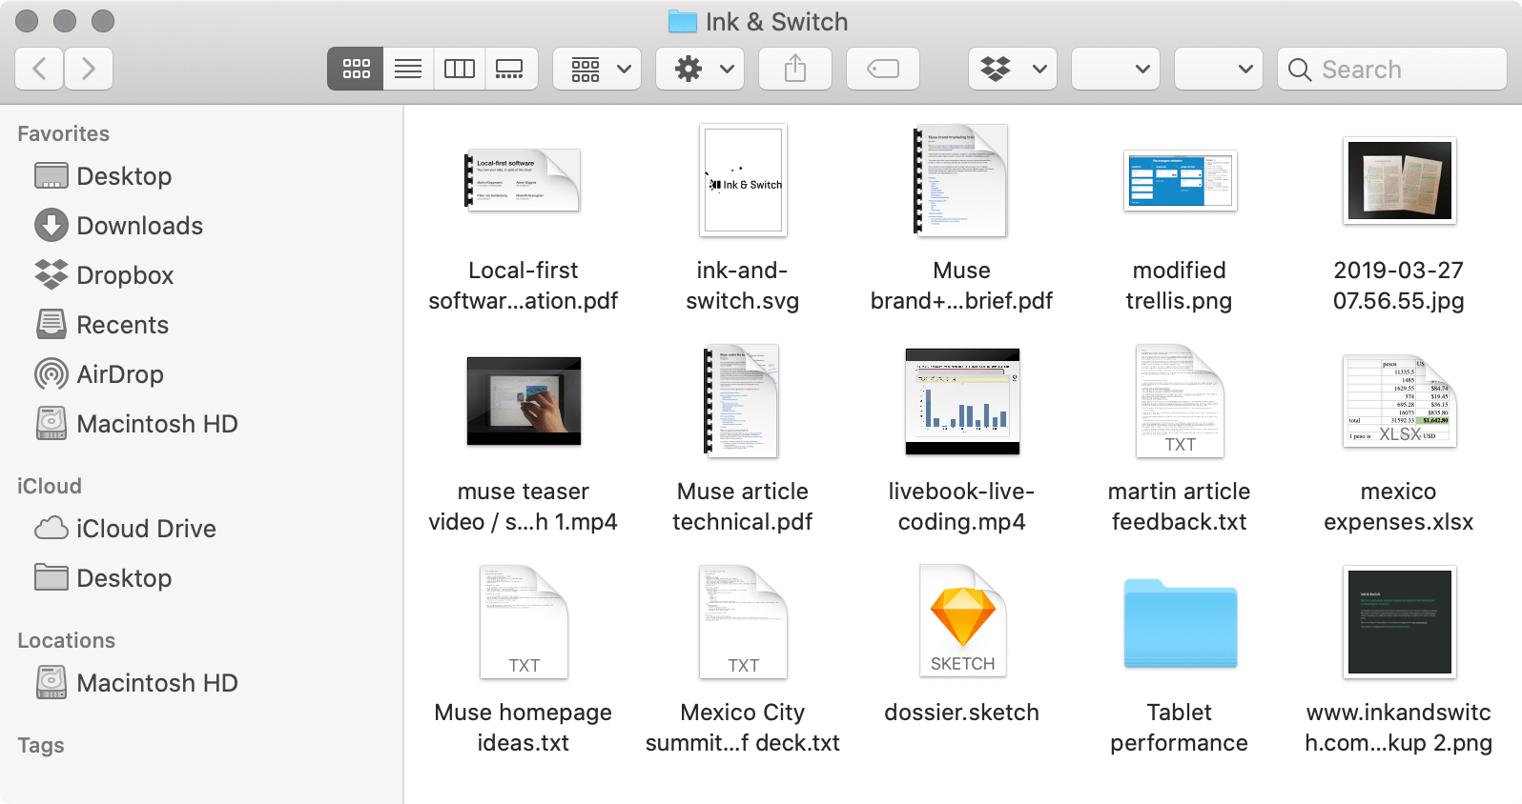Go back with the back arrow

point(40,69)
